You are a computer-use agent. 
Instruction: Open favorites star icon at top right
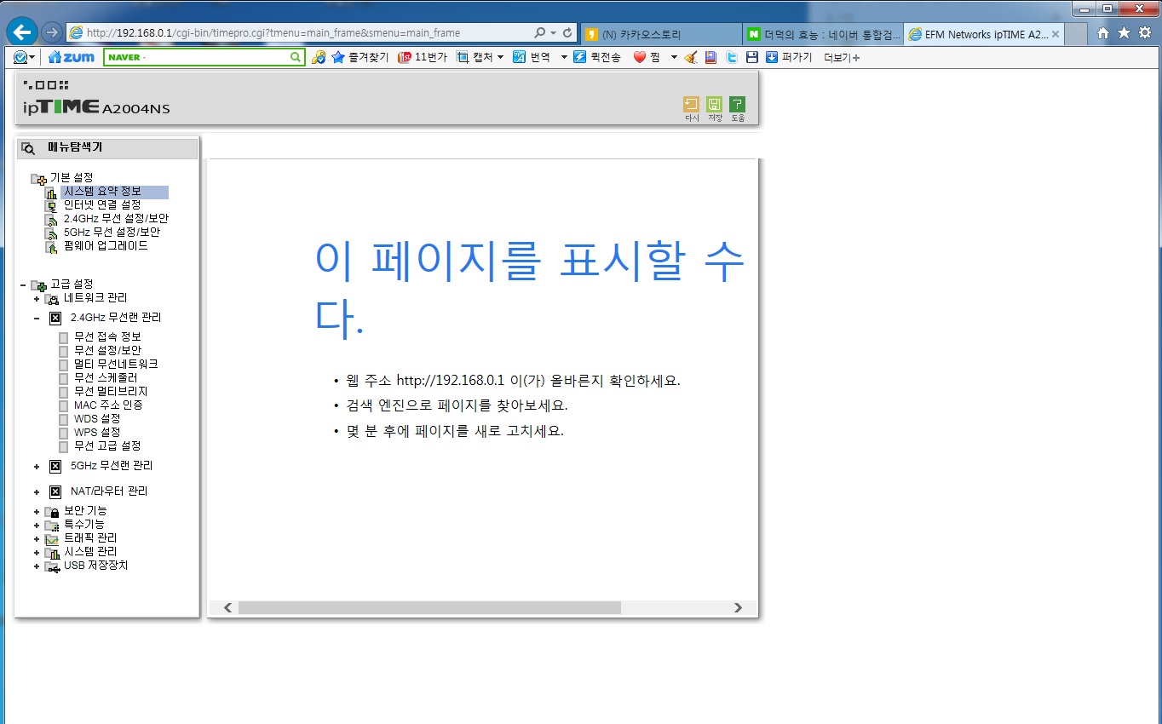coord(1124,33)
